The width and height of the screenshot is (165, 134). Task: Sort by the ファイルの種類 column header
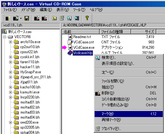[x=115, y=32]
